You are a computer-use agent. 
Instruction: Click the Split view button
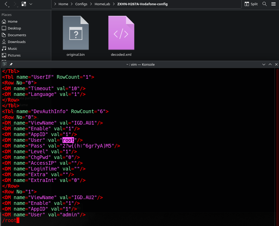(251, 4)
